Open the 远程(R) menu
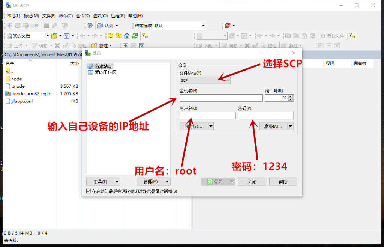The image size is (384, 247). coord(118,16)
